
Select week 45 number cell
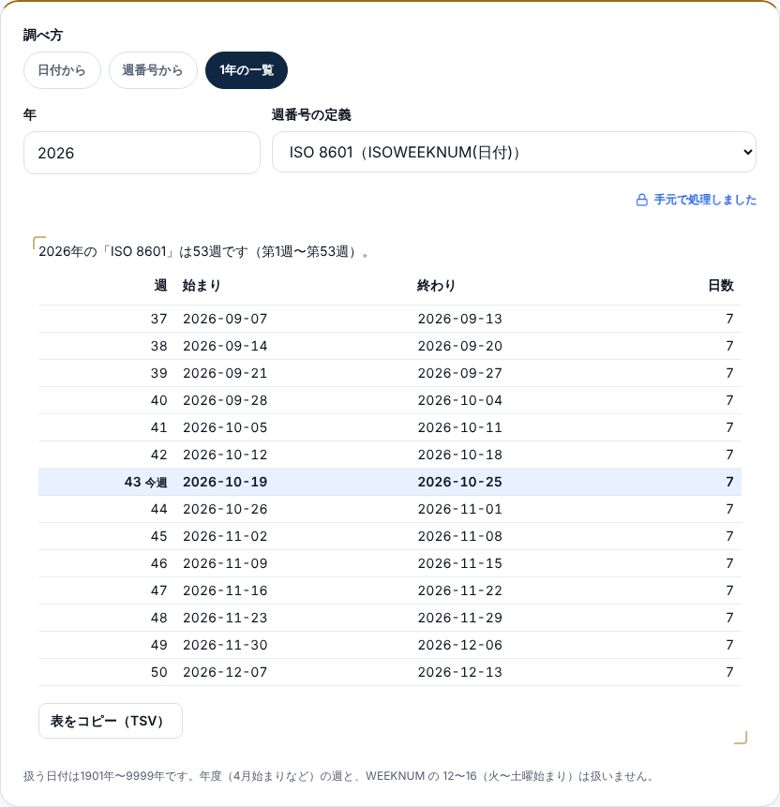159,536
